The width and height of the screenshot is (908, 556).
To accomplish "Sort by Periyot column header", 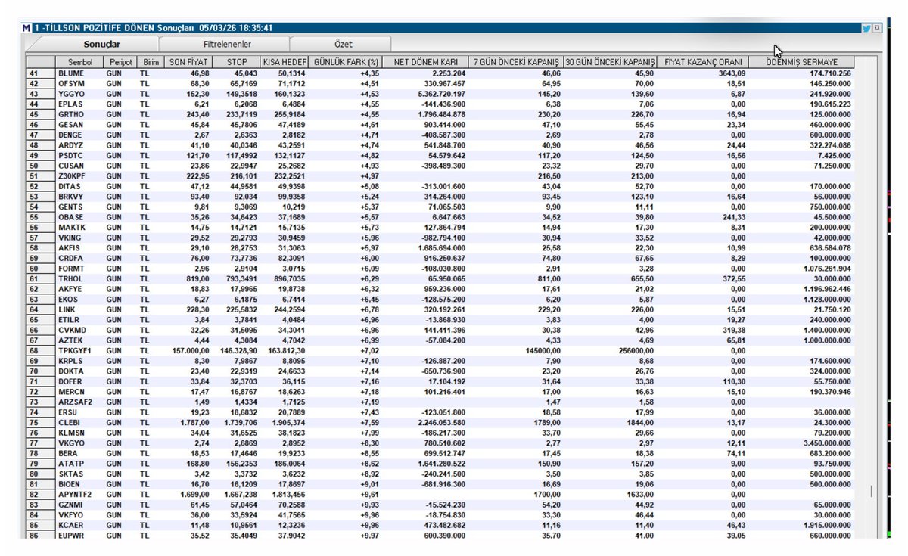I will pyautogui.click(x=120, y=61).
